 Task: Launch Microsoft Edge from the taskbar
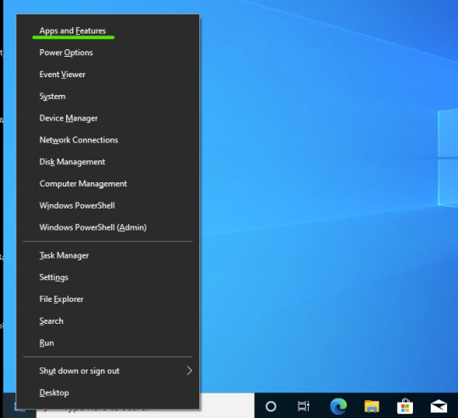click(338, 406)
